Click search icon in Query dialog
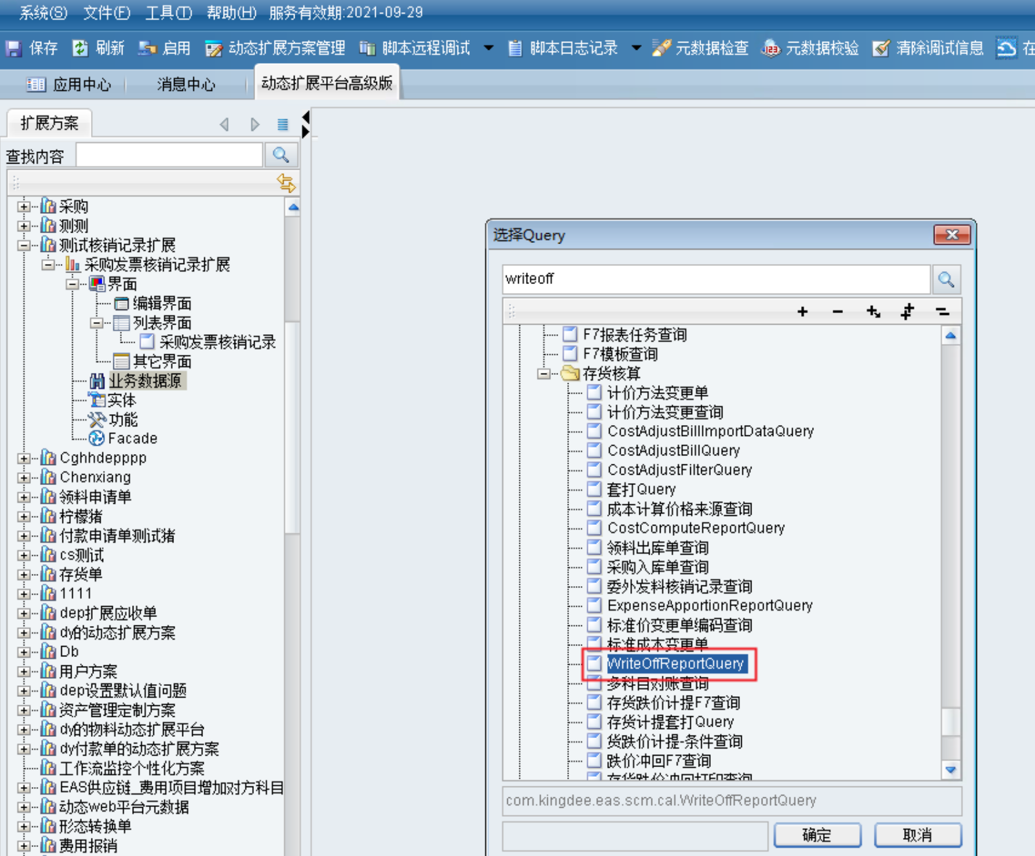This screenshot has height=856, width=1035. tap(946, 280)
